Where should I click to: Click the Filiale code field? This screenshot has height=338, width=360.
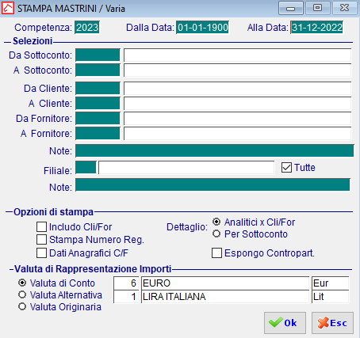click(86, 168)
